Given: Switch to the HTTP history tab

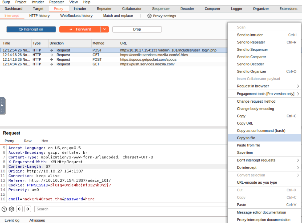Looking at the screenshot, I should point(39,16).
